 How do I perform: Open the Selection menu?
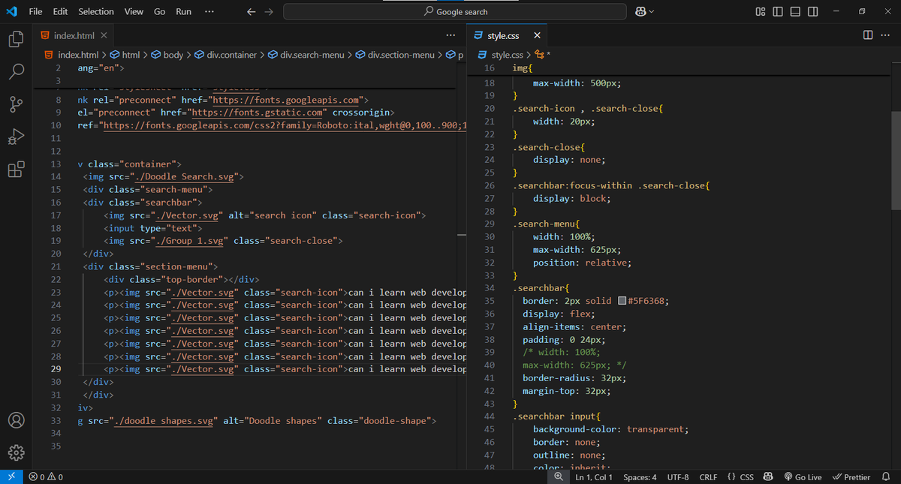[96, 12]
